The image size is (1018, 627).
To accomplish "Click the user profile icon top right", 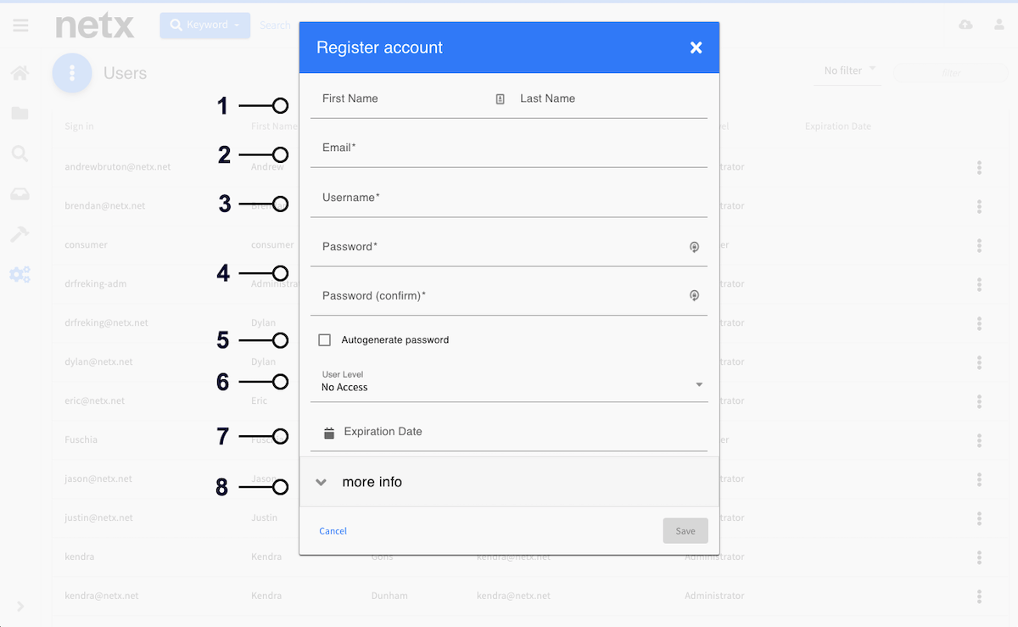I will (999, 25).
